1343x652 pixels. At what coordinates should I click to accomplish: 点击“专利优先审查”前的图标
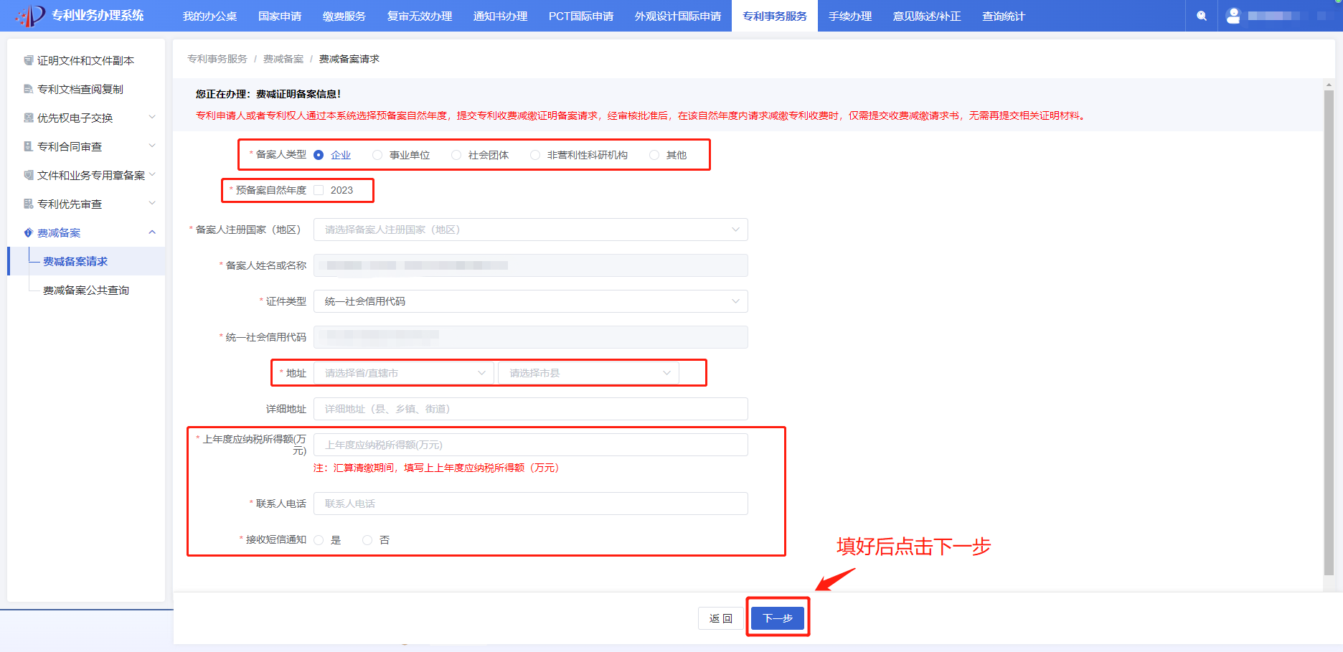coord(27,203)
